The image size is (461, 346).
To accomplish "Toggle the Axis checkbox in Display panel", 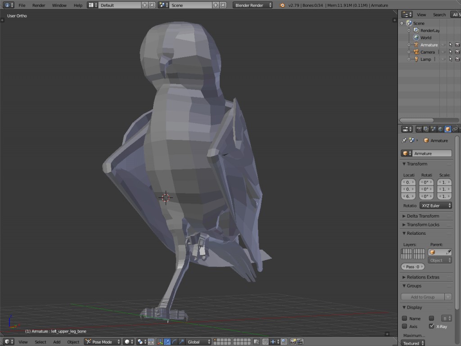I will 404,326.
